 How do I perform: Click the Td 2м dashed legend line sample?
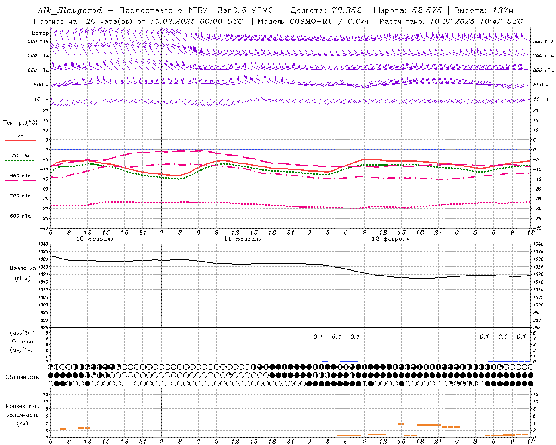coord(20,160)
